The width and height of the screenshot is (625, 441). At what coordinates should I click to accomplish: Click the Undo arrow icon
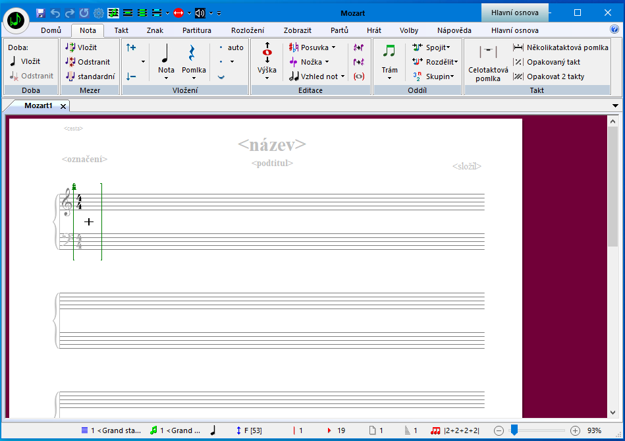coord(55,13)
